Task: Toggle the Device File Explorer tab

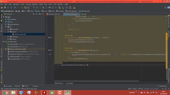Action: [x=169, y=75]
